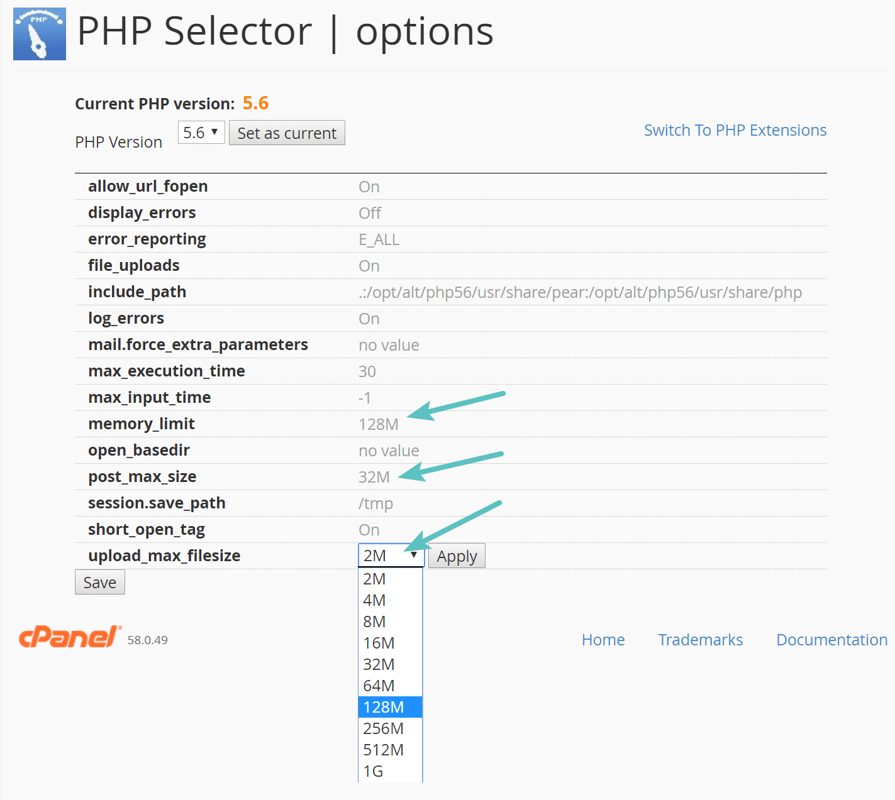Click the Save button
Image resolution: width=895 pixels, height=800 pixels.
point(99,581)
